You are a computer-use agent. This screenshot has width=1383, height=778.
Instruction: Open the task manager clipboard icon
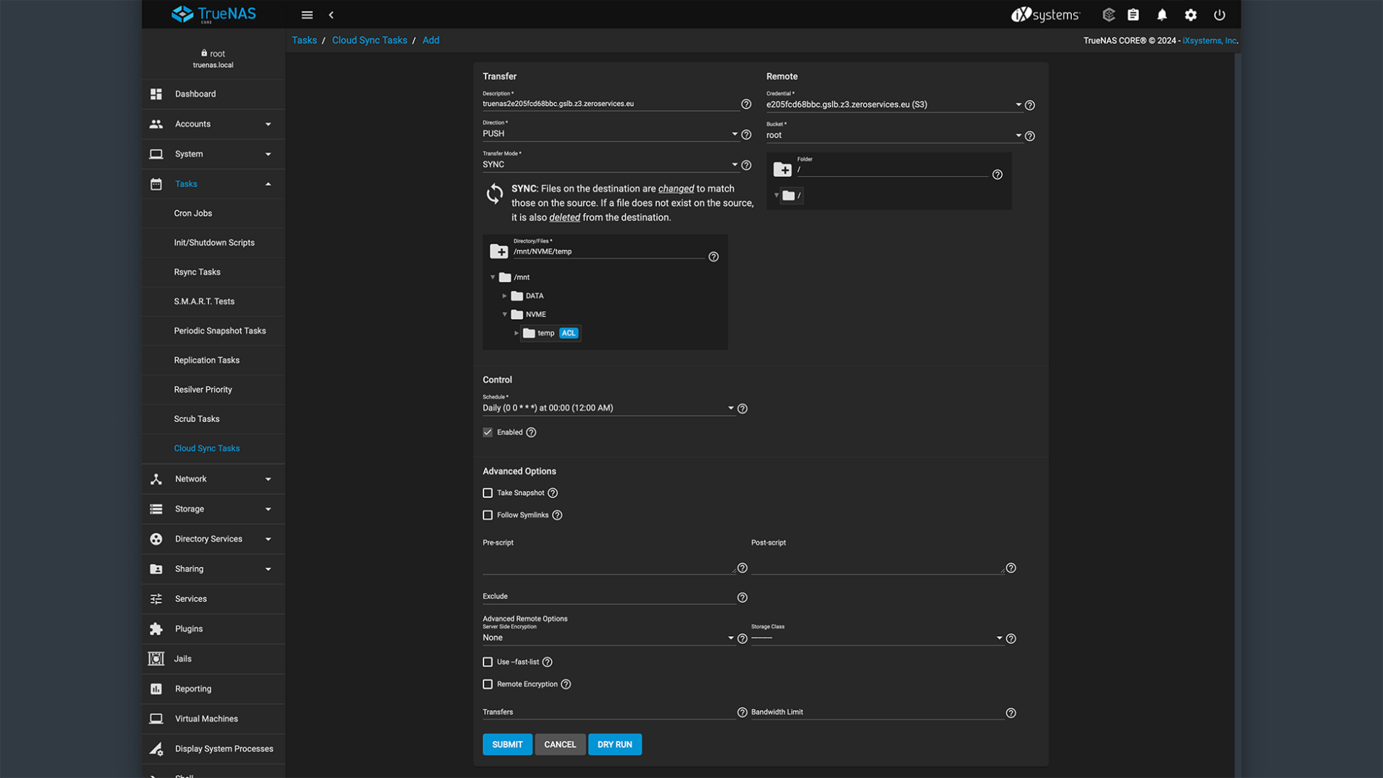1133,14
